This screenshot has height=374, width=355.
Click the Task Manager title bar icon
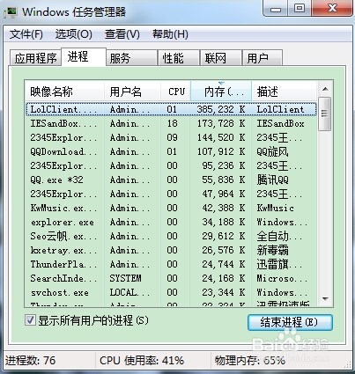pos(10,12)
